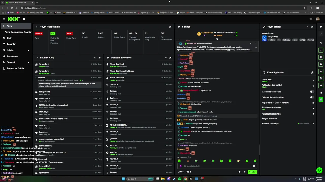Click the chat bubble icon in right rail

click(321, 64)
